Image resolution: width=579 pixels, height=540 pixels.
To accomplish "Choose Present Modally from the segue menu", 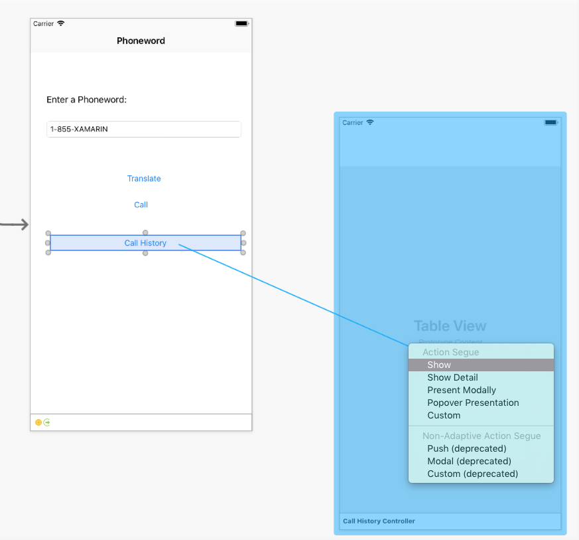I will pos(462,390).
